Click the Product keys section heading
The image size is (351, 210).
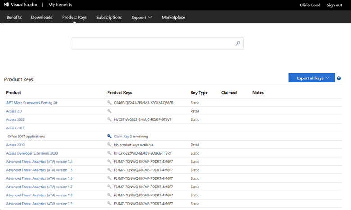pos(19,79)
